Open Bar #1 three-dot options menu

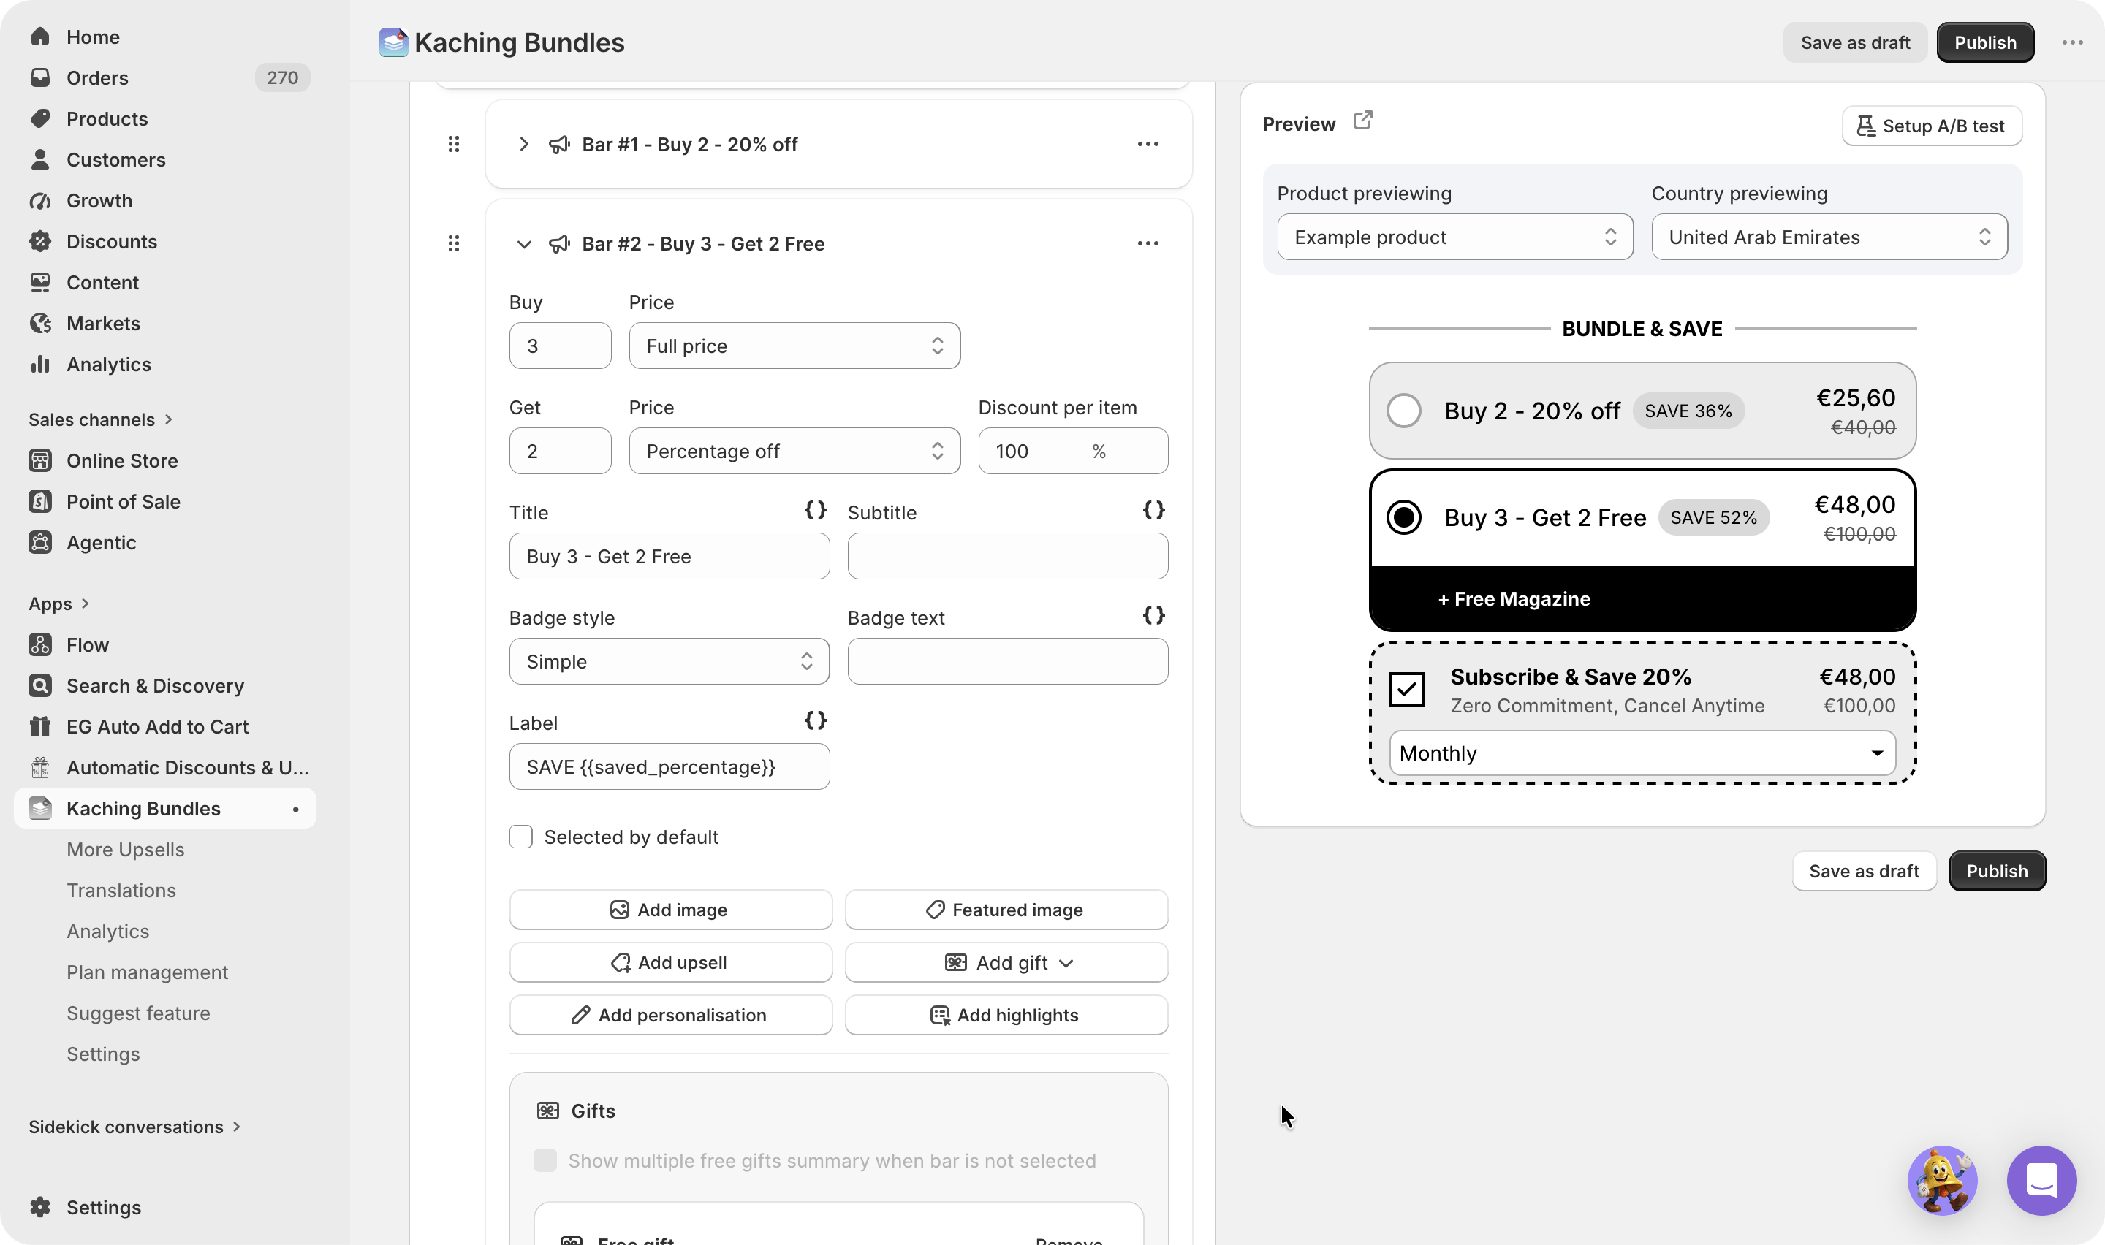point(1148,144)
